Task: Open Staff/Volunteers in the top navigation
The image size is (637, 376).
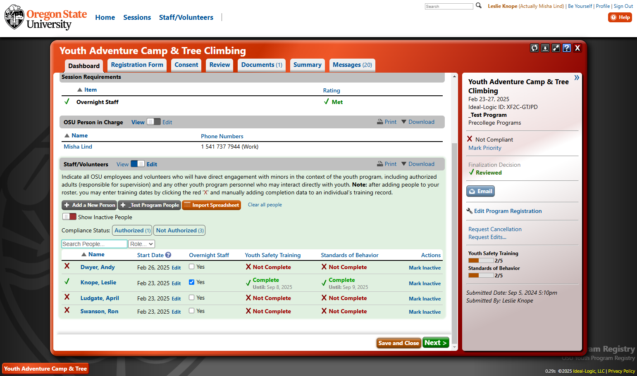Action: coord(186,17)
